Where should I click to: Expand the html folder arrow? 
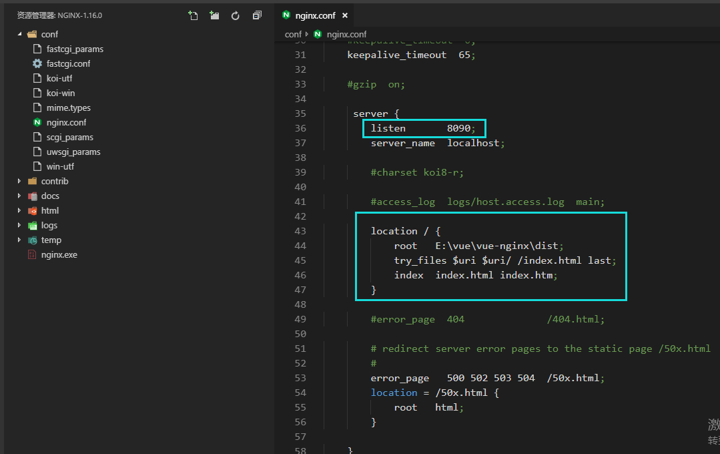pos(19,210)
